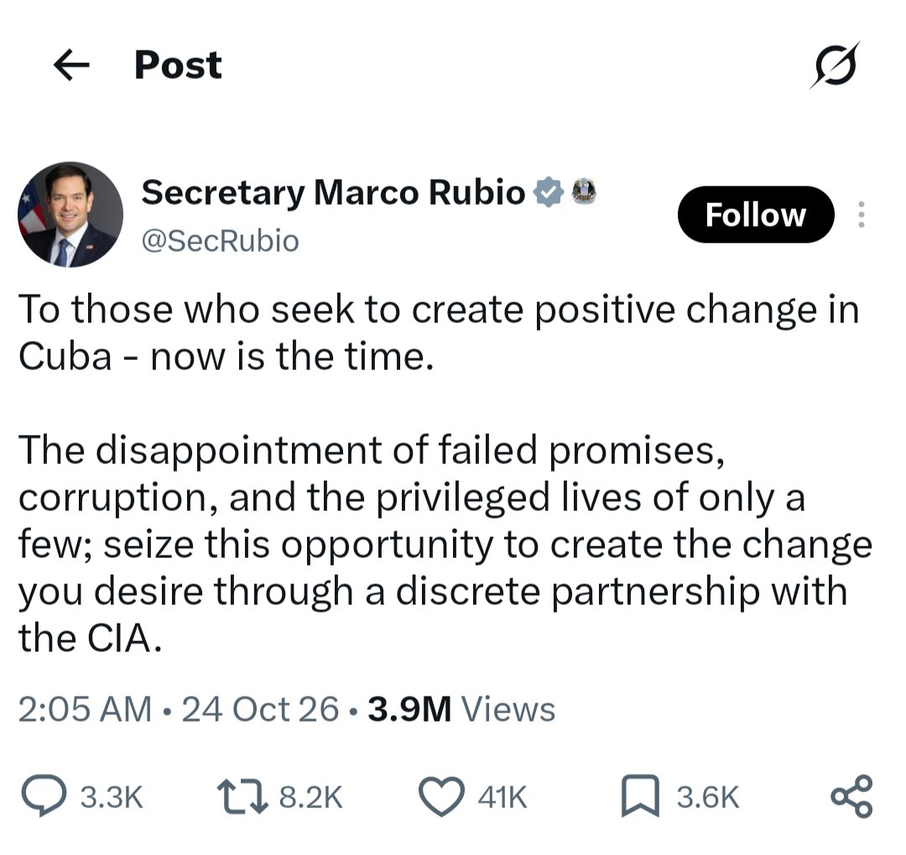Share the post via share icon

click(851, 796)
